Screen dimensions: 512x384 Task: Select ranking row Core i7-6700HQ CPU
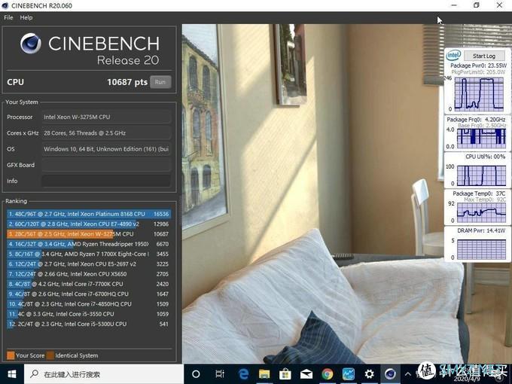point(89,294)
